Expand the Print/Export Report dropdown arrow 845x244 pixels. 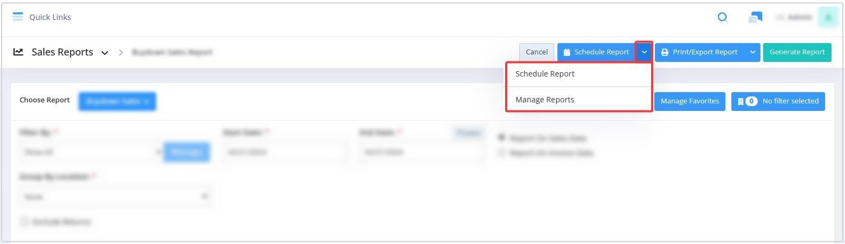pos(752,52)
